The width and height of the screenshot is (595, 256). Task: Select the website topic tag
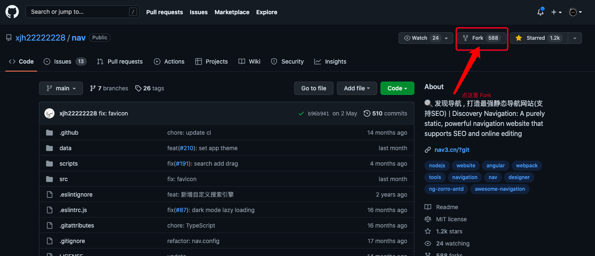[x=466, y=166]
